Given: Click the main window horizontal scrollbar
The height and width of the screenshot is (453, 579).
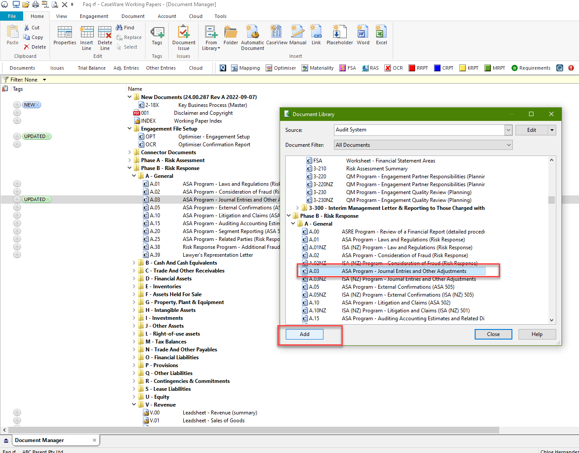Looking at the screenshot, I should click(253, 430).
